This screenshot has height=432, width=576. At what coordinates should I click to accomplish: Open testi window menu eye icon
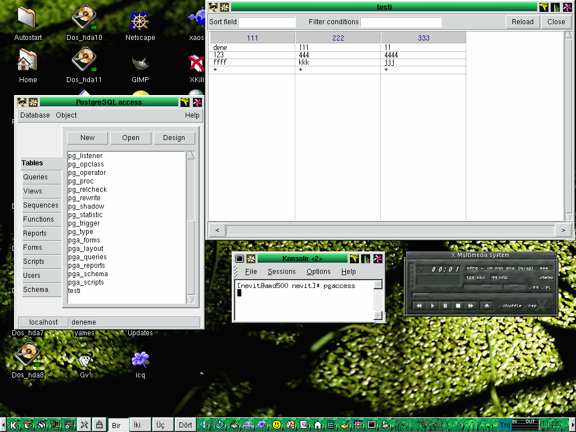point(213,7)
